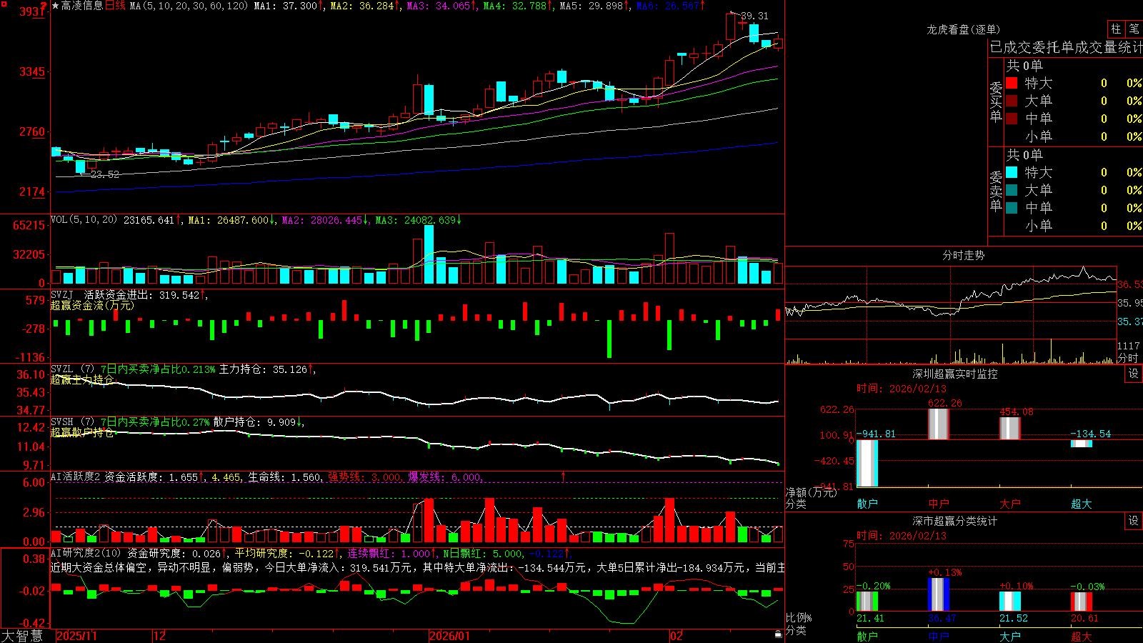Click the 超大 bar valued -134.54
The height and width of the screenshot is (643, 1143).
1082,444
